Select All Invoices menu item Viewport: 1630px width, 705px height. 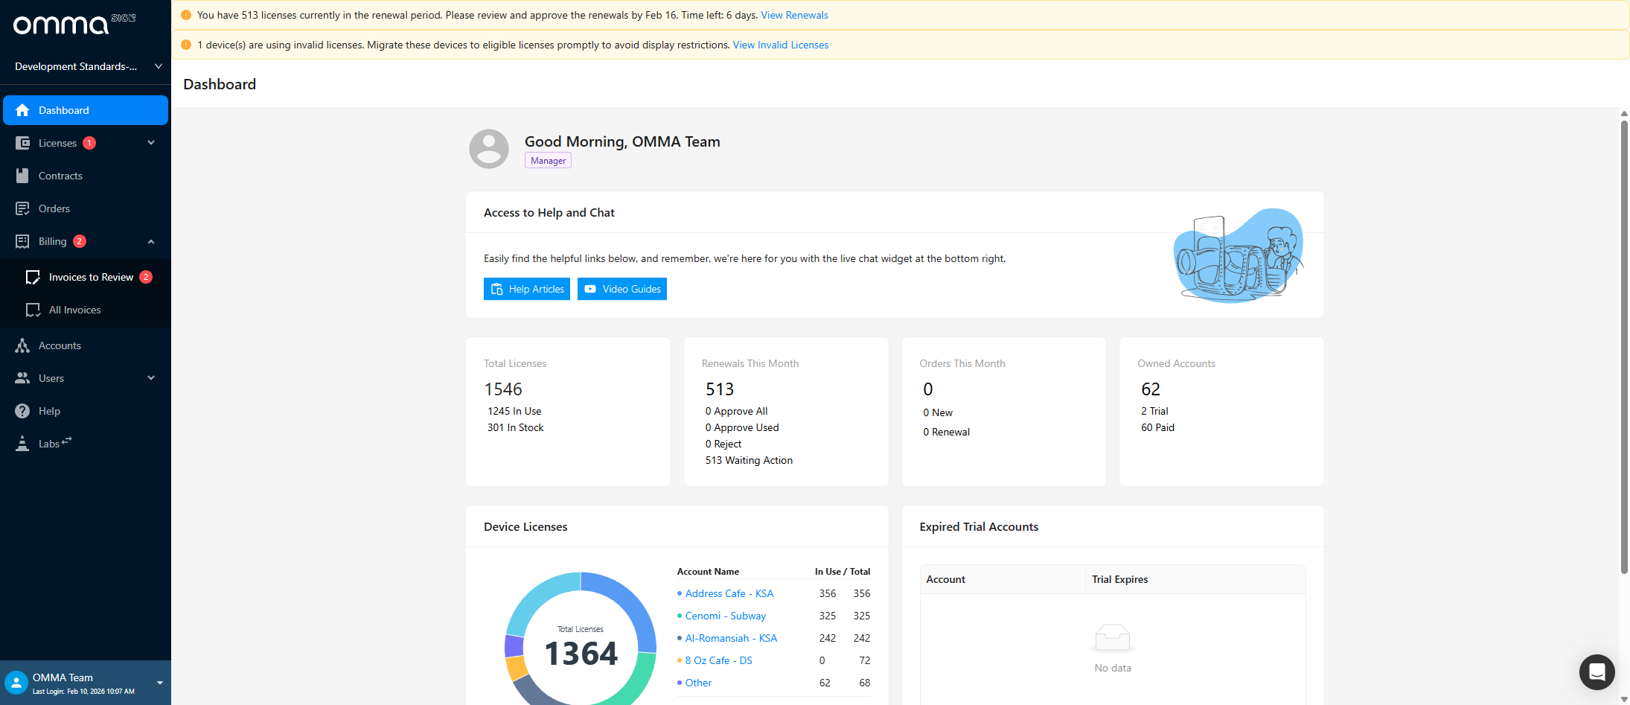(x=74, y=310)
